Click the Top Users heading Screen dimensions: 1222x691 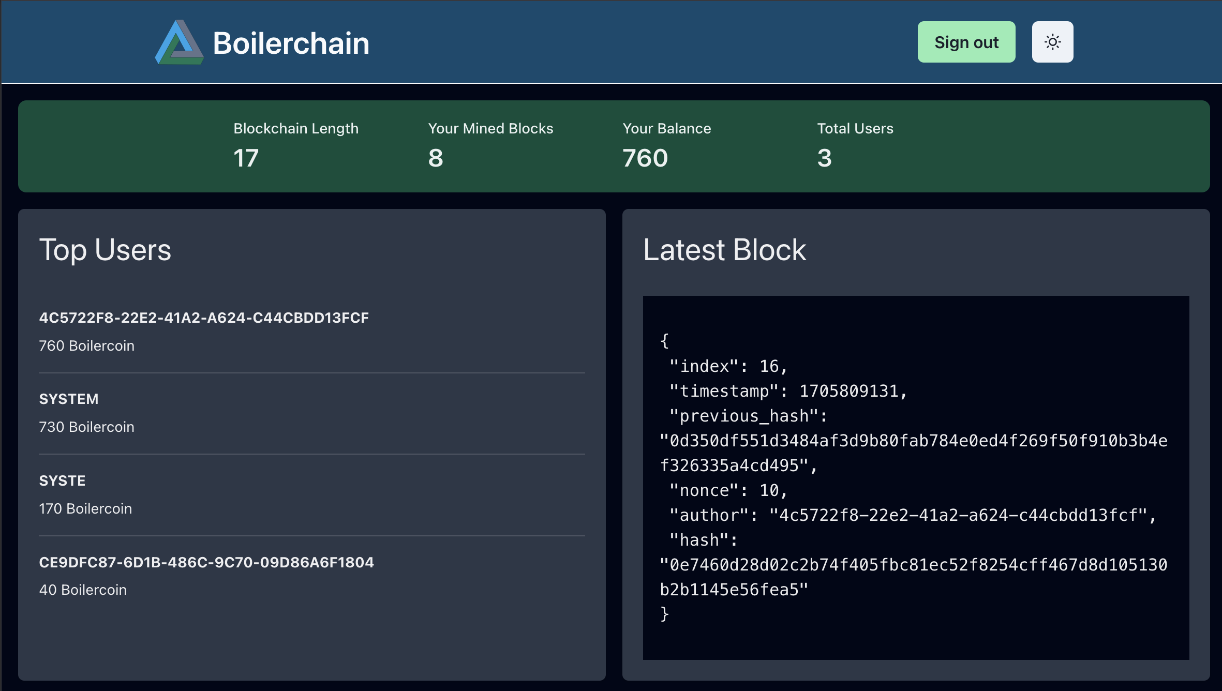click(105, 250)
